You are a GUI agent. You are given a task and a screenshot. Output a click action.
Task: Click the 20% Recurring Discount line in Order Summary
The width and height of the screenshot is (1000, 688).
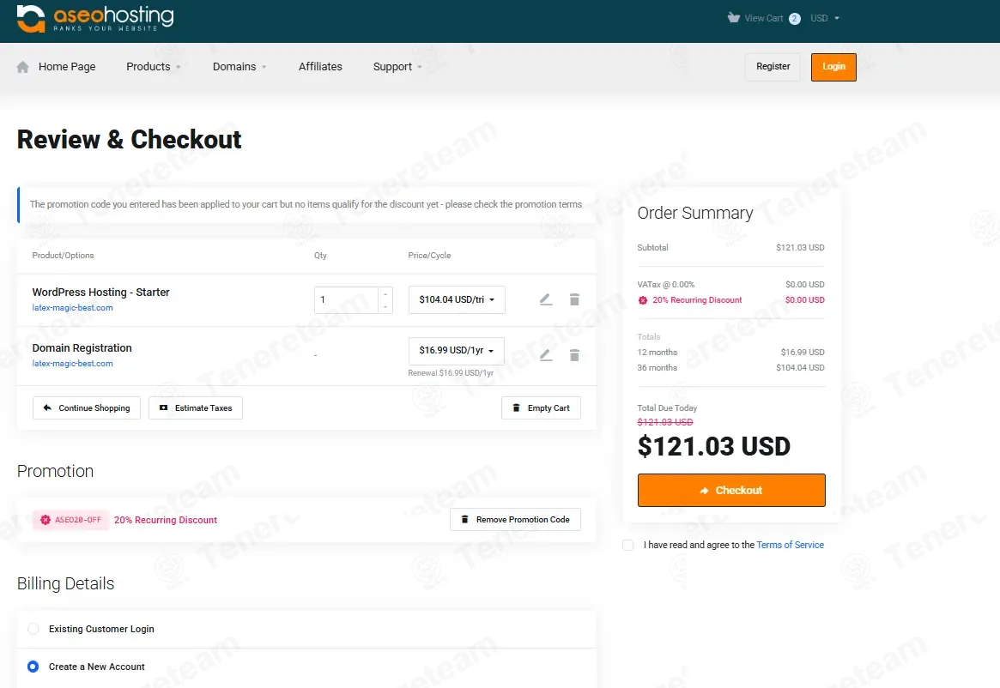[x=730, y=300]
